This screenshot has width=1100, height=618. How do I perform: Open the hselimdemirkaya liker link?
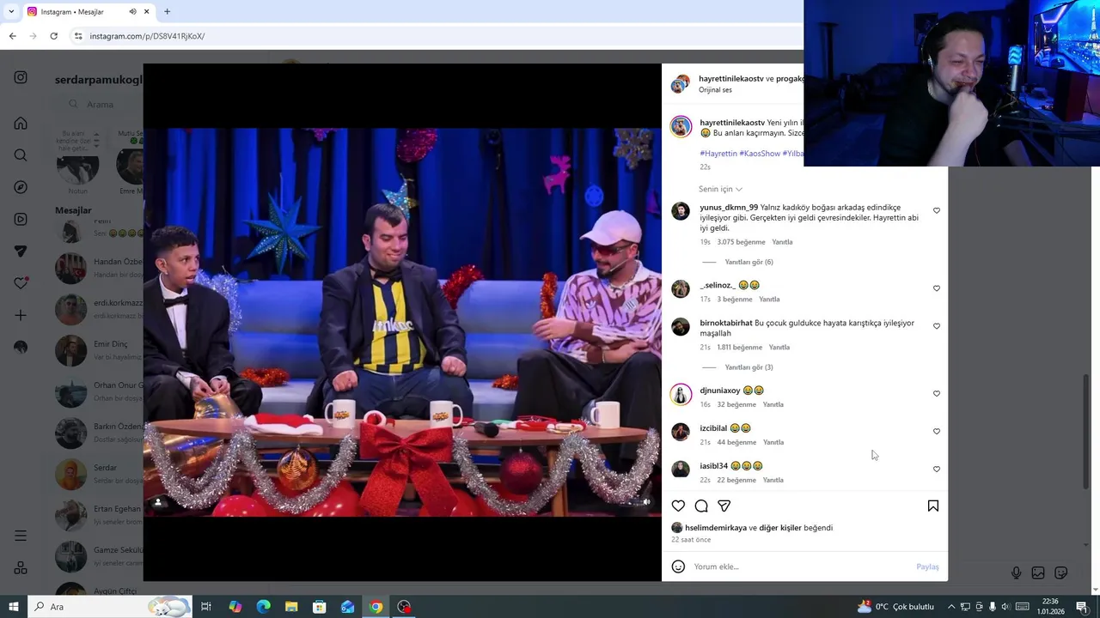point(716,528)
